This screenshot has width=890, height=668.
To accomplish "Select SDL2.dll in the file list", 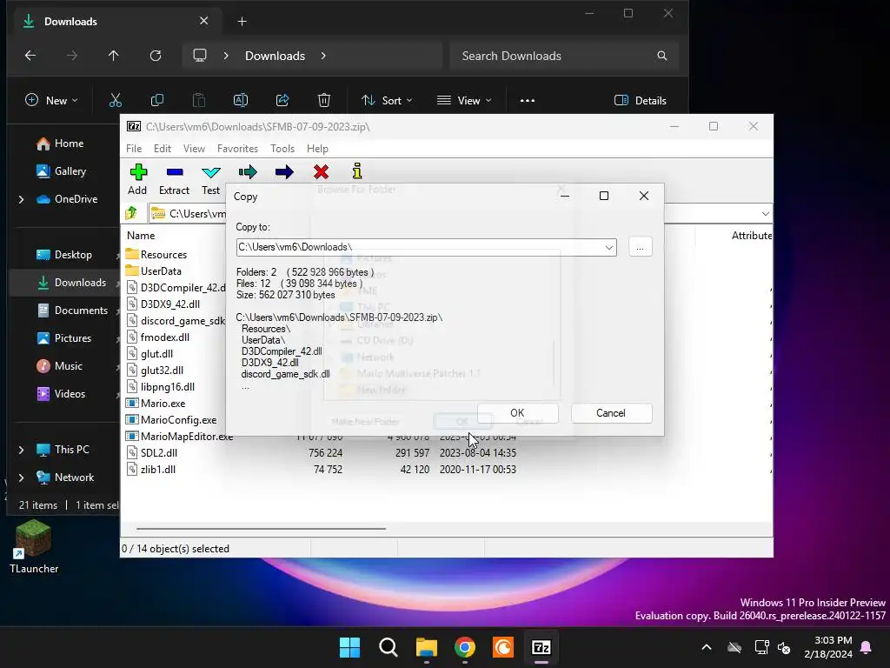I will point(151,452).
